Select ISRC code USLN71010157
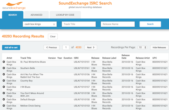This screenshot has width=169, height=110. point(82,87)
